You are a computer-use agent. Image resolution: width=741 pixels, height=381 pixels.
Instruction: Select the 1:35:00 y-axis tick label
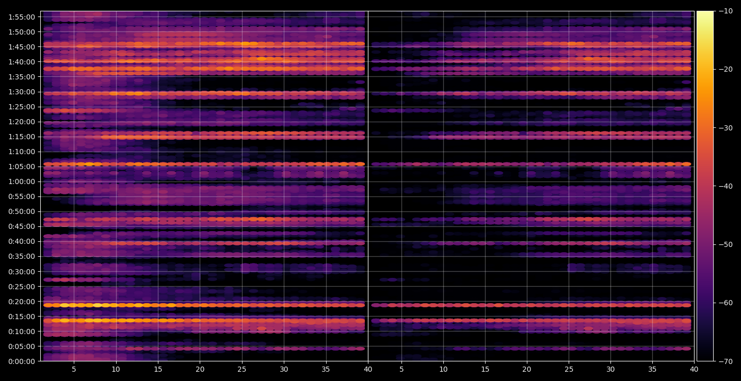[22, 77]
